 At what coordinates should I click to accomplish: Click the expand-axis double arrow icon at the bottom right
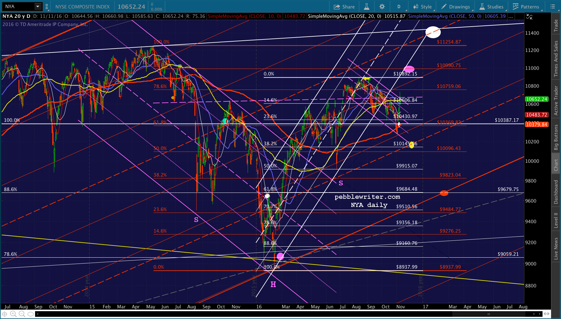[x=547, y=314]
